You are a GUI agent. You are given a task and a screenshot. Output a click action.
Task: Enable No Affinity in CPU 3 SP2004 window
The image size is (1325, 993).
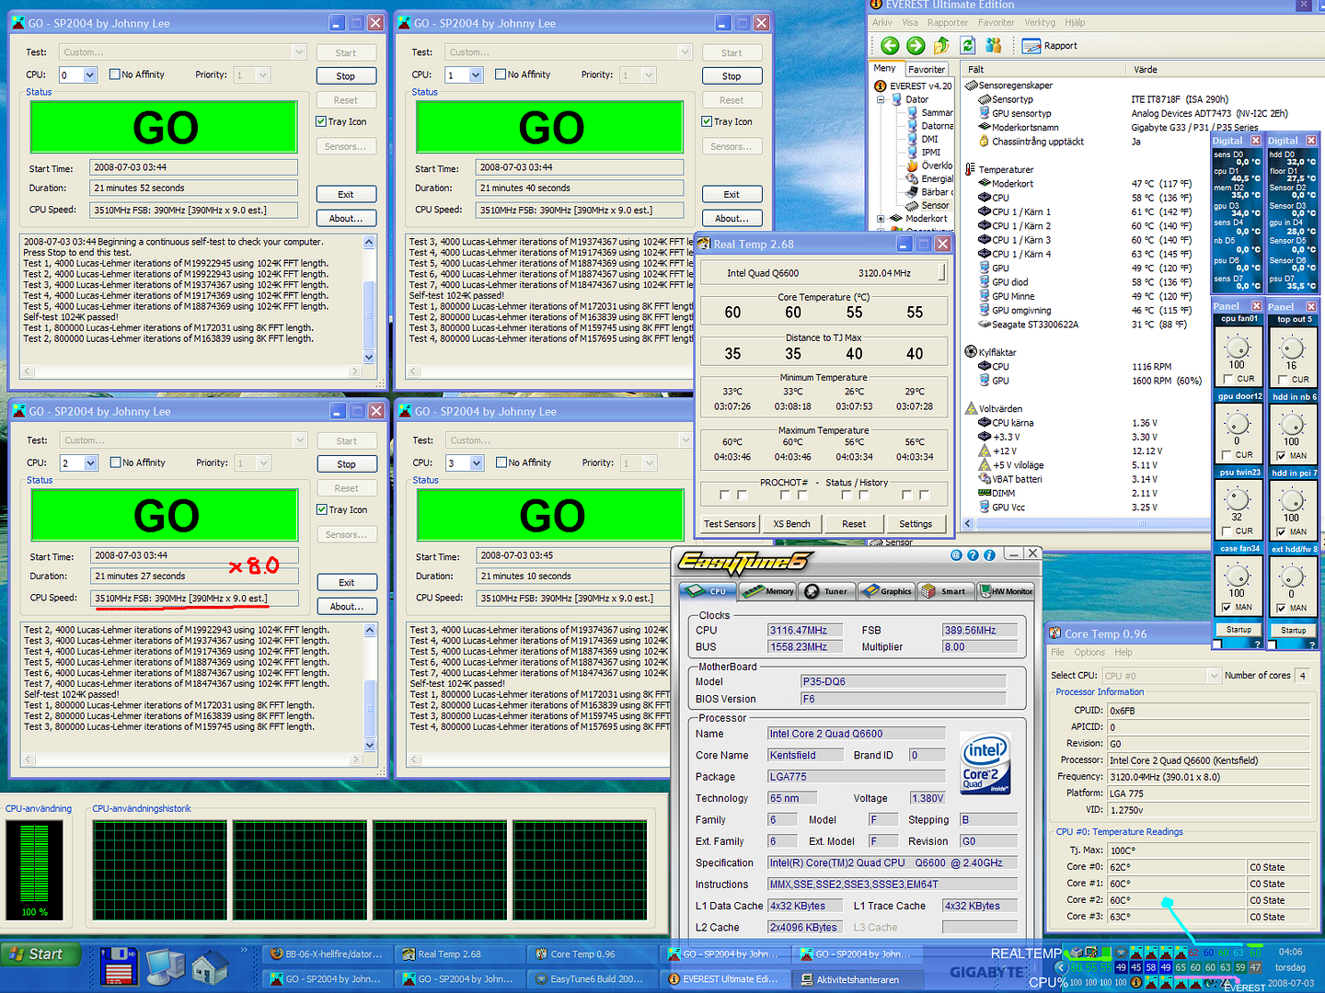[501, 462]
